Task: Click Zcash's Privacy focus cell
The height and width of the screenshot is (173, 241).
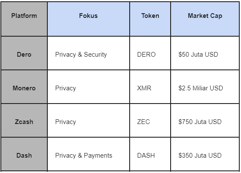Action: click(x=88, y=121)
